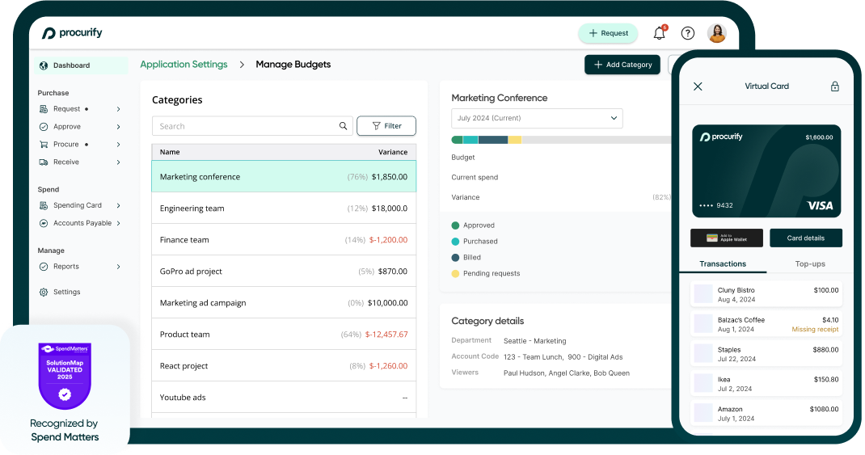Click the Settings gear in sidebar
This screenshot has width=865, height=455.
(x=44, y=292)
